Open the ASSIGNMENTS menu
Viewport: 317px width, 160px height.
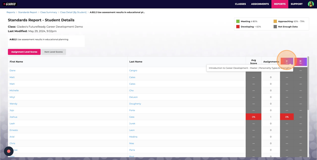[260, 4]
